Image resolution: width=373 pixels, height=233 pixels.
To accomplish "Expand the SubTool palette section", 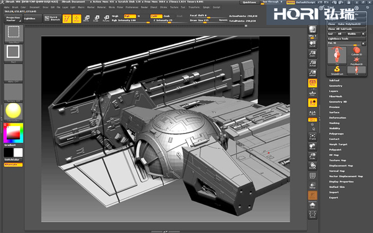I will [334, 80].
